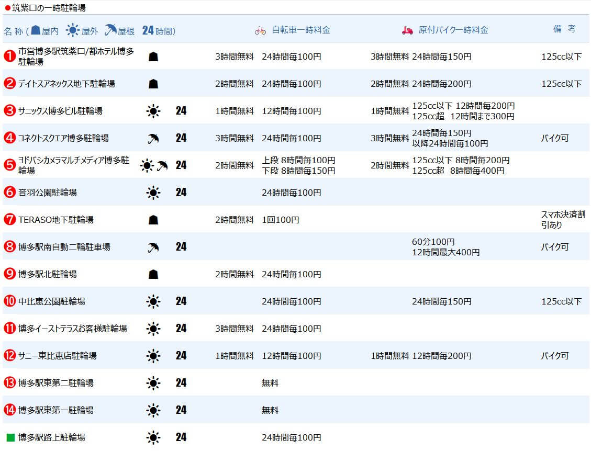Click the red number 14 marker

[x=10, y=410]
